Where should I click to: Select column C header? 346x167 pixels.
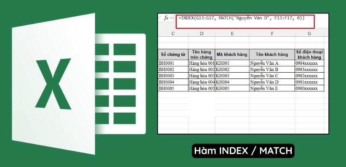coord(173,33)
